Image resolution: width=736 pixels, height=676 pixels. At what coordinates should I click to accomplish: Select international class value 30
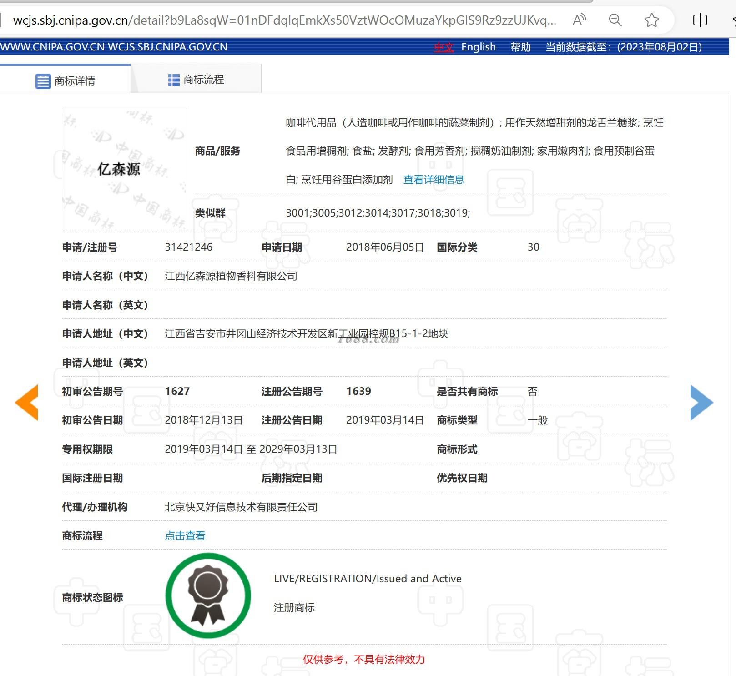[533, 247]
